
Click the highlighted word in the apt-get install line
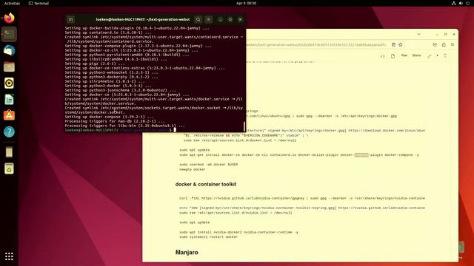(x=361, y=155)
